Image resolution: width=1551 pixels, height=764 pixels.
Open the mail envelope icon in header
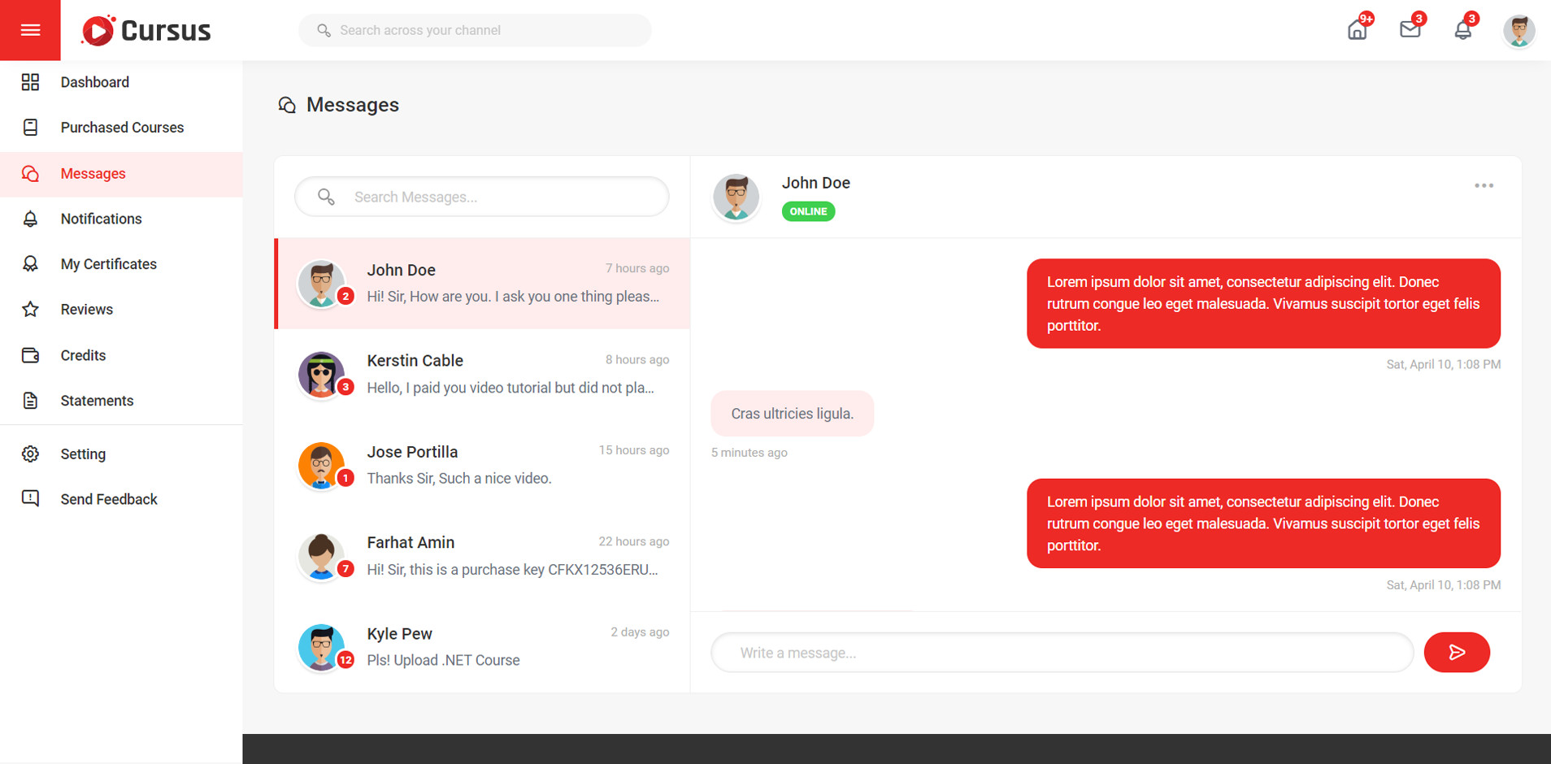pos(1410,30)
